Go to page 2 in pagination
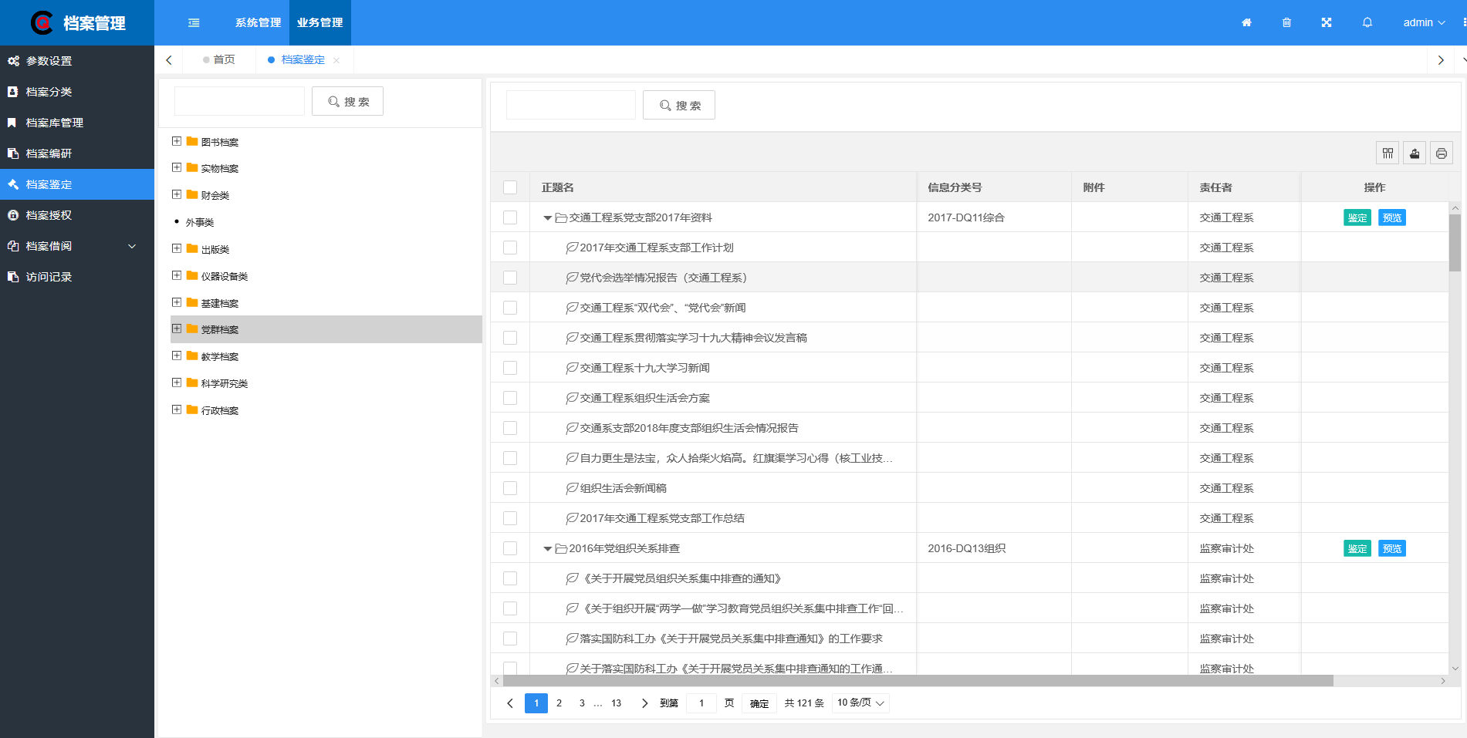 [x=559, y=703]
